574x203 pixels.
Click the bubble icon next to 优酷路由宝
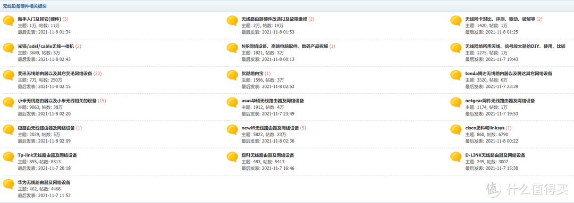(x=232, y=76)
